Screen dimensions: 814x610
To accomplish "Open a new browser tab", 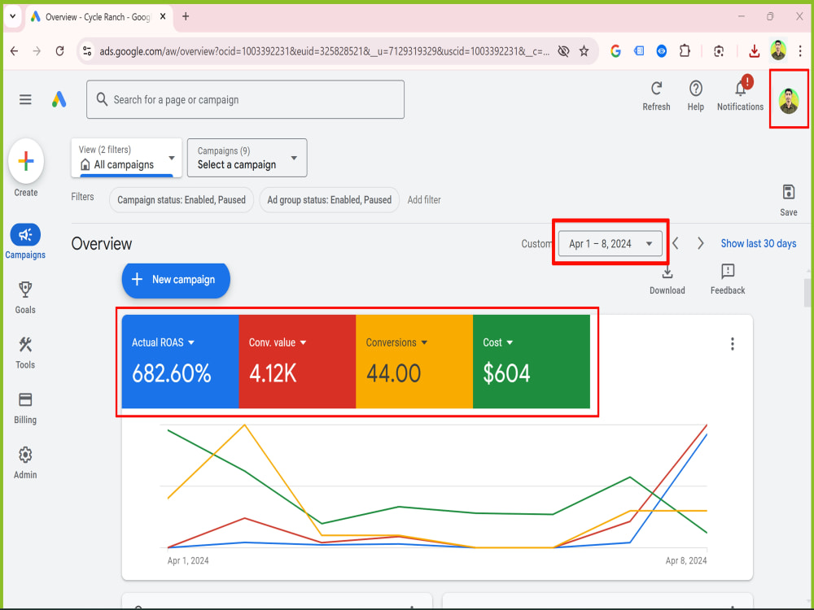I will 186,16.
